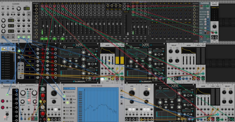Click the Poly output jack on the Progress module
The width and height of the screenshot is (235, 122).
coord(19,73)
